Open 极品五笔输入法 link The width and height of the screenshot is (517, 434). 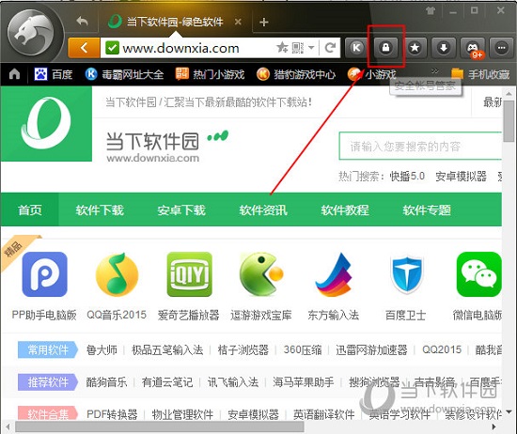pyautogui.click(x=167, y=349)
